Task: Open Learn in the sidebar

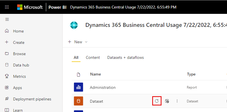Action: 18,110
